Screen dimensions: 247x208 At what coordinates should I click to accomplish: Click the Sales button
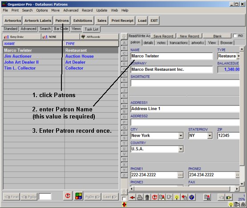102,20
